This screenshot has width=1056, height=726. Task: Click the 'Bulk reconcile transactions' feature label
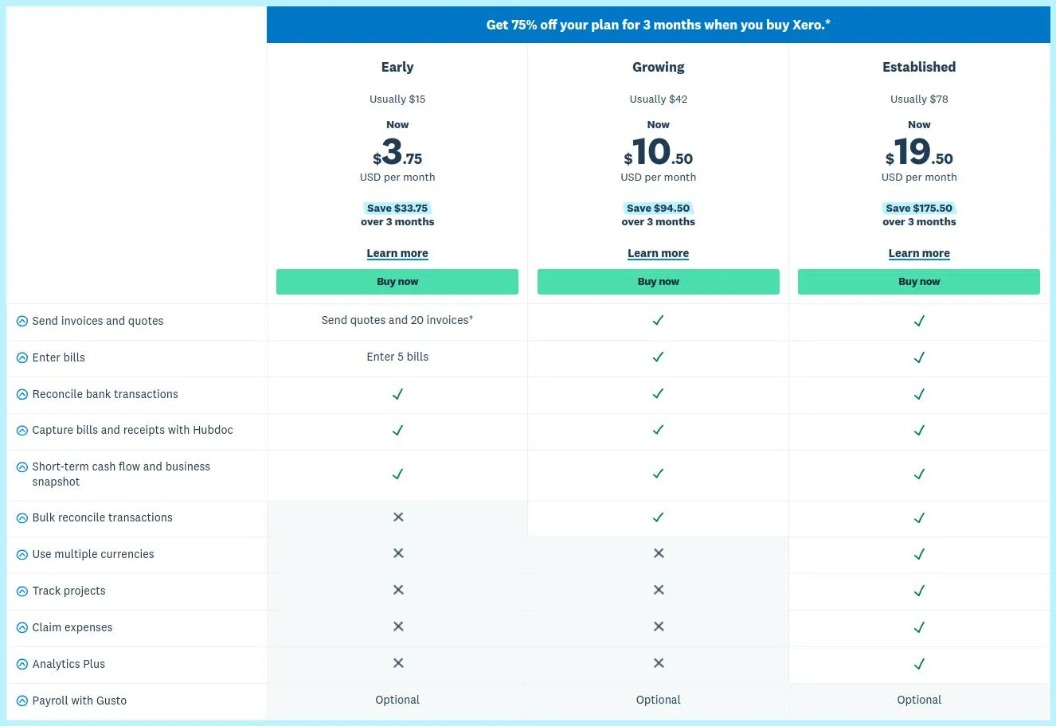(102, 517)
